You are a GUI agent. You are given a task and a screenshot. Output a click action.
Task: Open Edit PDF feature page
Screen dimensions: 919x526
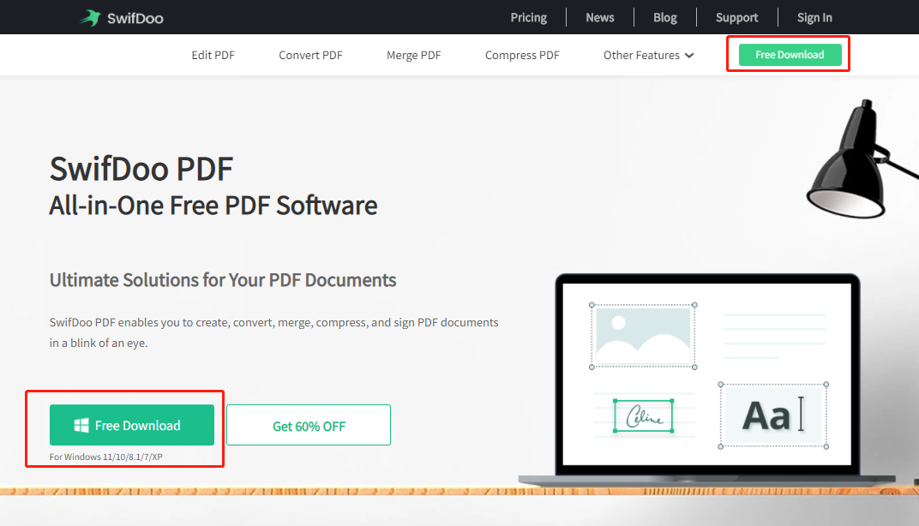213,55
